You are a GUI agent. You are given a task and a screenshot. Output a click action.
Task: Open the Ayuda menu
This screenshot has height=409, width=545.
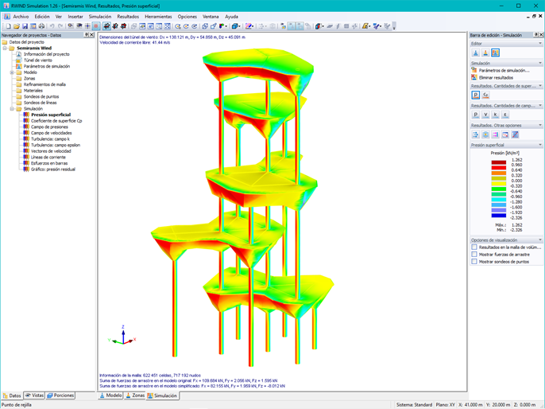click(x=231, y=17)
